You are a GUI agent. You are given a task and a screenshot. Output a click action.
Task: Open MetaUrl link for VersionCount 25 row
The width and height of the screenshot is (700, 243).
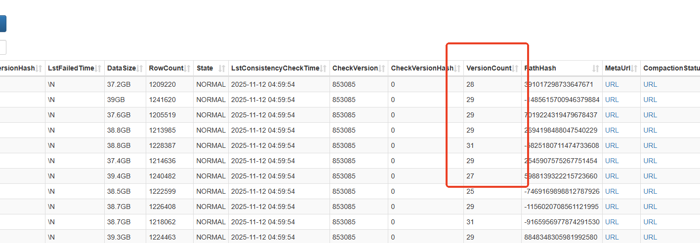point(612,191)
